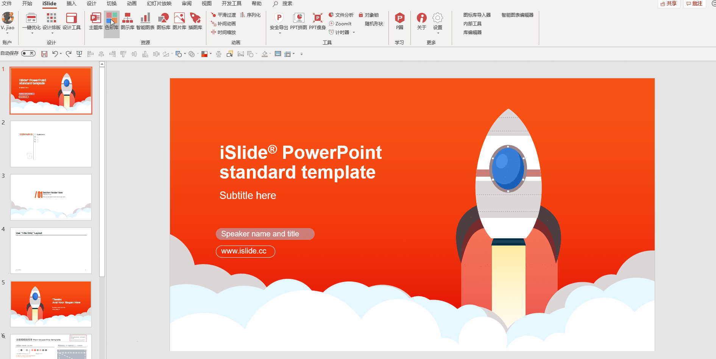The width and height of the screenshot is (716, 359).
Task: Save the presentation with the floppy disk icon
Action: [44, 54]
